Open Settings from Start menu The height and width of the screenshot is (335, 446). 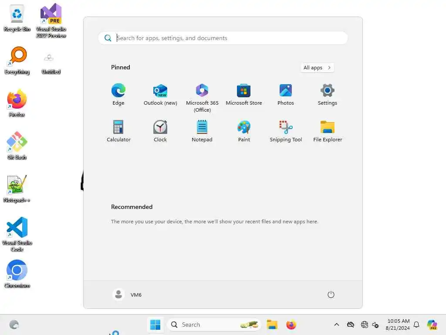[328, 95]
